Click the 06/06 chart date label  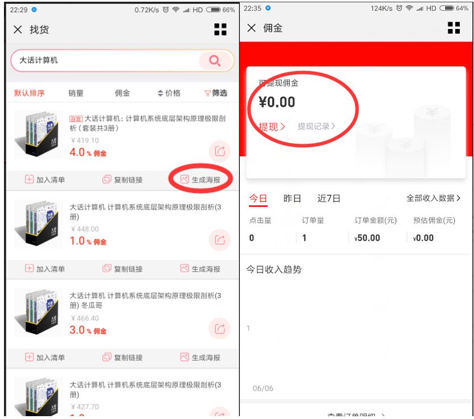tap(263, 388)
